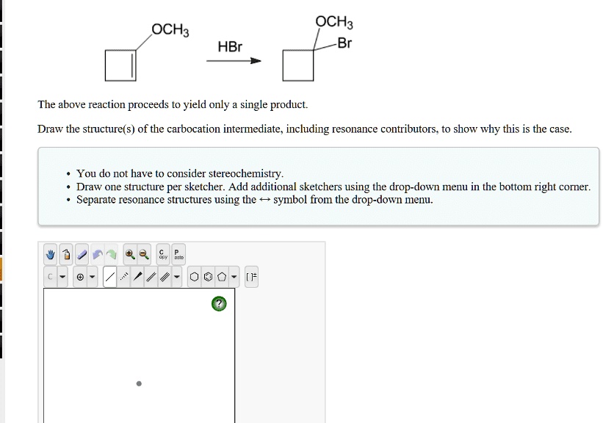Select the wedge bond tool
The height and width of the screenshot is (423, 603).
pyautogui.click(x=138, y=276)
